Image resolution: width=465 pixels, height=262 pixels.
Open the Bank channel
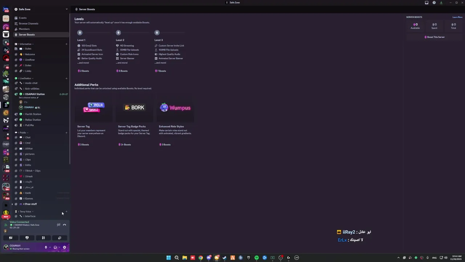41,193
